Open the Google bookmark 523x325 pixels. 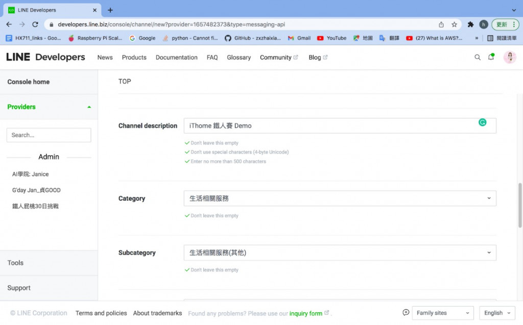142,38
